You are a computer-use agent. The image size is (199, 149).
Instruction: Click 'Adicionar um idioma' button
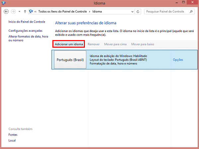pyautogui.click(x=69, y=44)
